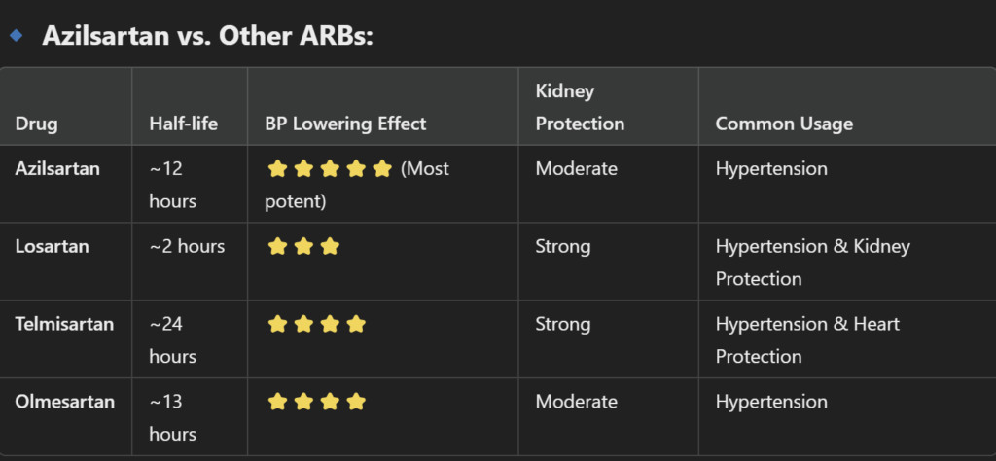Click the Kidney Protection column header
This screenshot has width=996, height=461.
[580, 107]
